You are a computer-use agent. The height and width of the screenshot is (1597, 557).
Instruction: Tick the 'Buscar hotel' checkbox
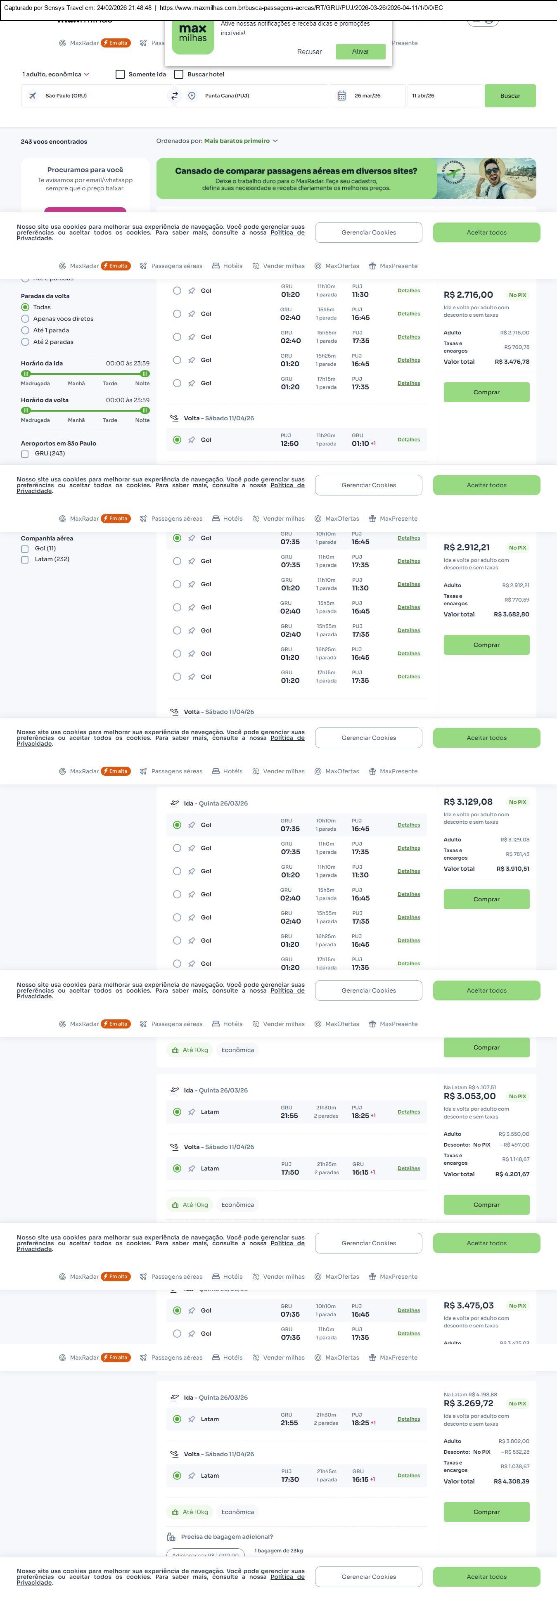pyautogui.click(x=179, y=74)
